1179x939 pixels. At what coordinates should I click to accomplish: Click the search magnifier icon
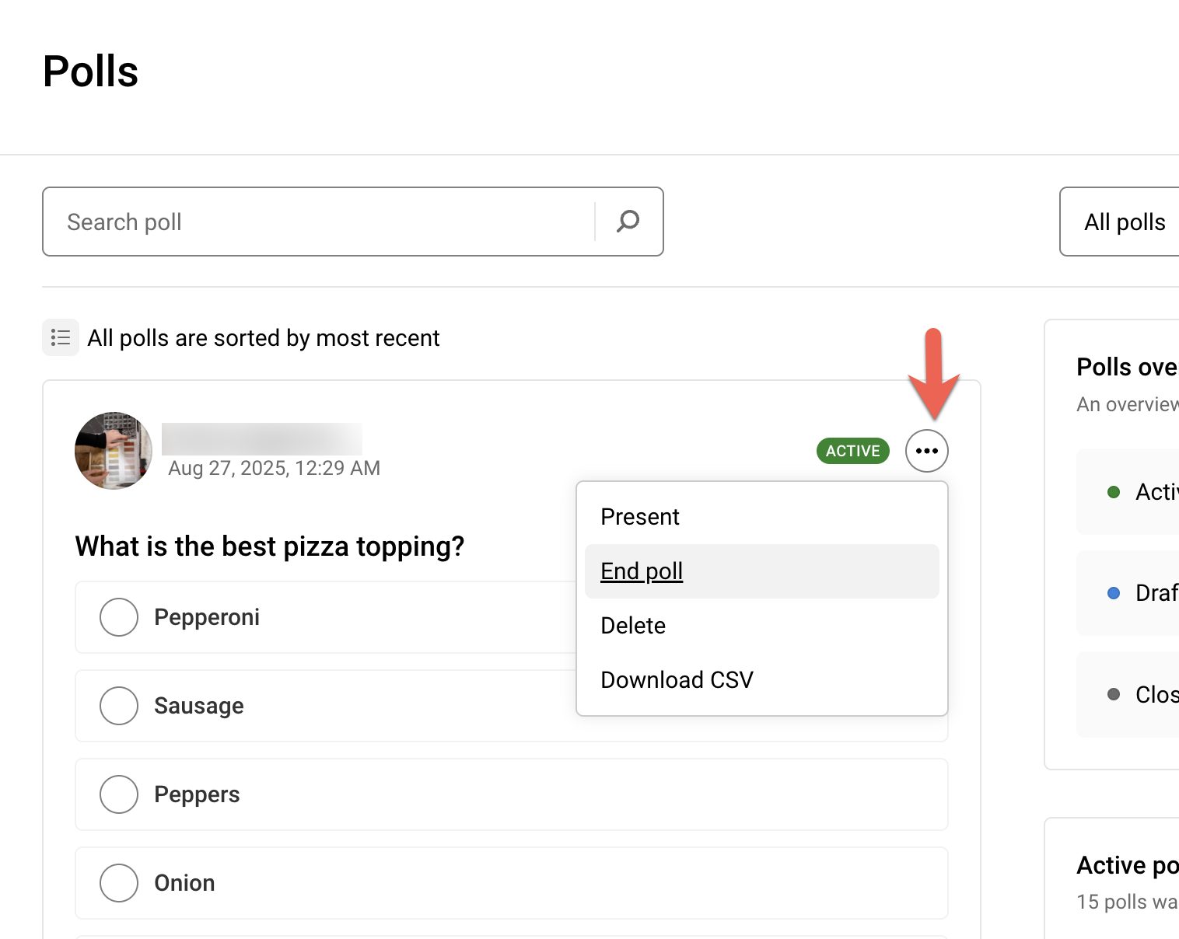[x=628, y=222]
